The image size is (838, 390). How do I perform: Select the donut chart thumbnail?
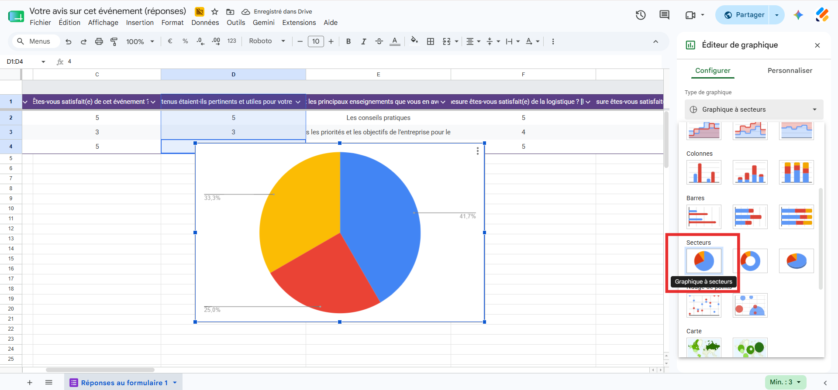(750, 261)
